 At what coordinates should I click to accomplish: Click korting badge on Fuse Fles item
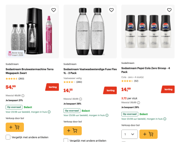[x=110, y=91]
